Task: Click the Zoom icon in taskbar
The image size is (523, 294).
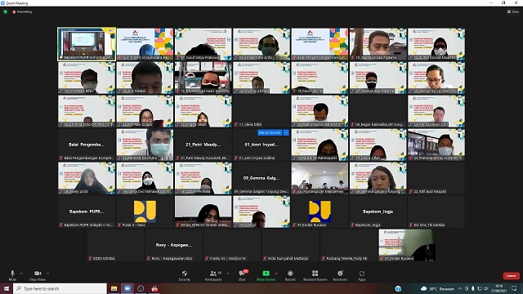Action: point(127,288)
